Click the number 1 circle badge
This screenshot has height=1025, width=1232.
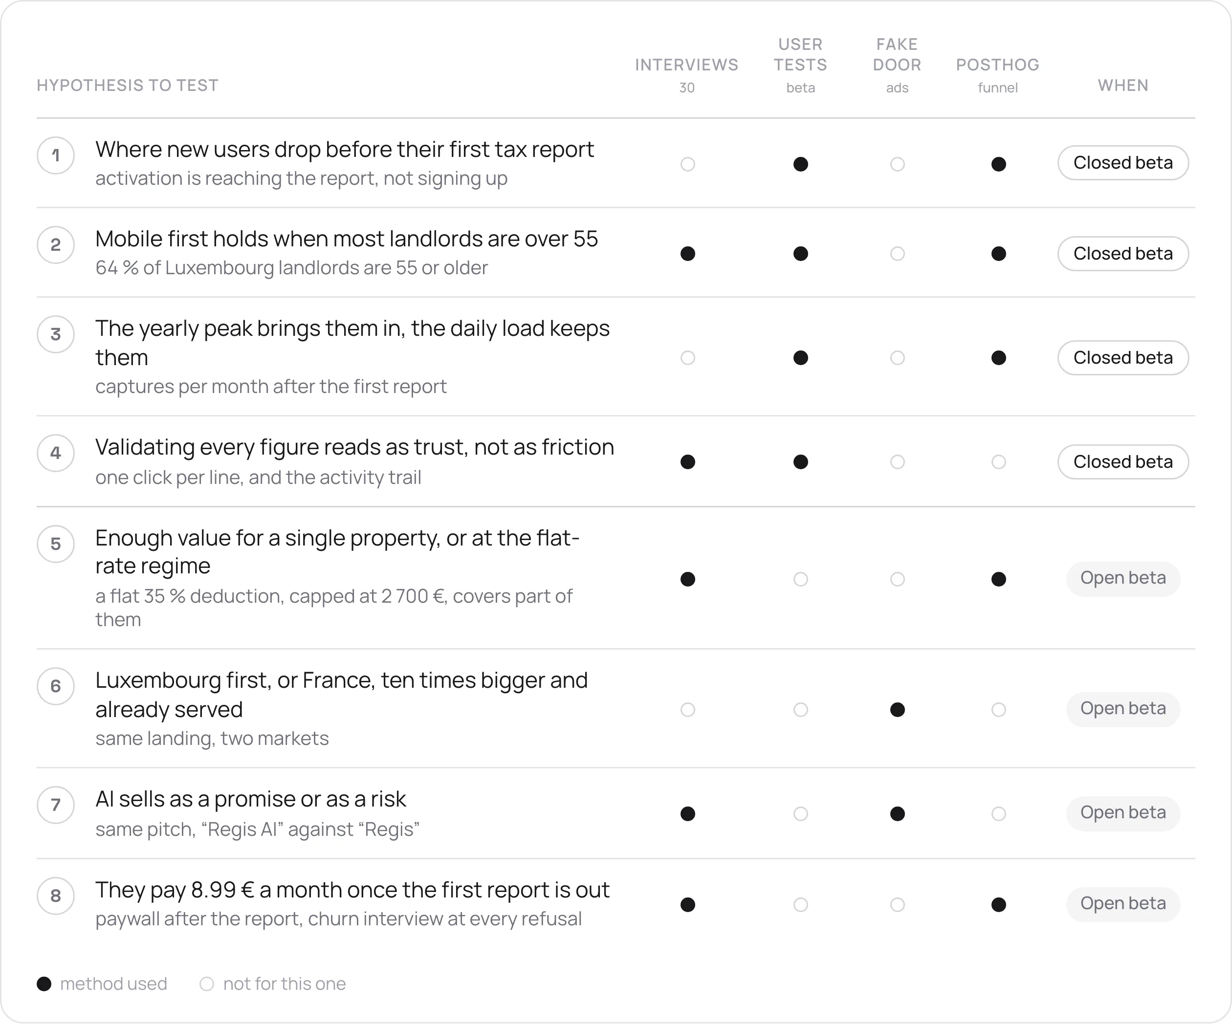56,155
